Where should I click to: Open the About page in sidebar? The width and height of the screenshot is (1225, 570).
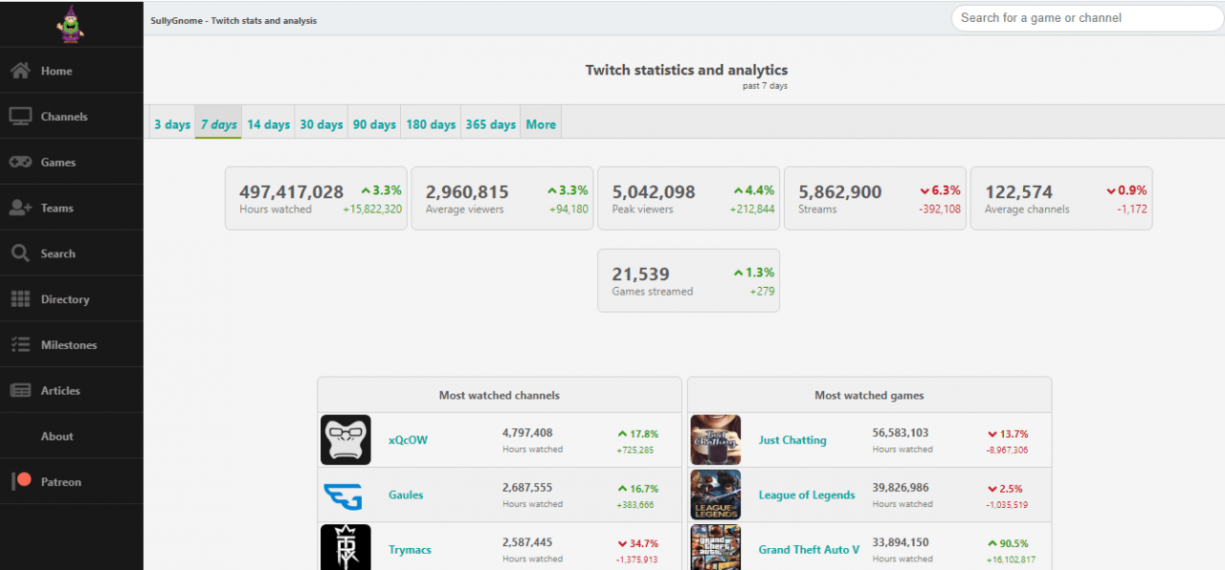[57, 436]
